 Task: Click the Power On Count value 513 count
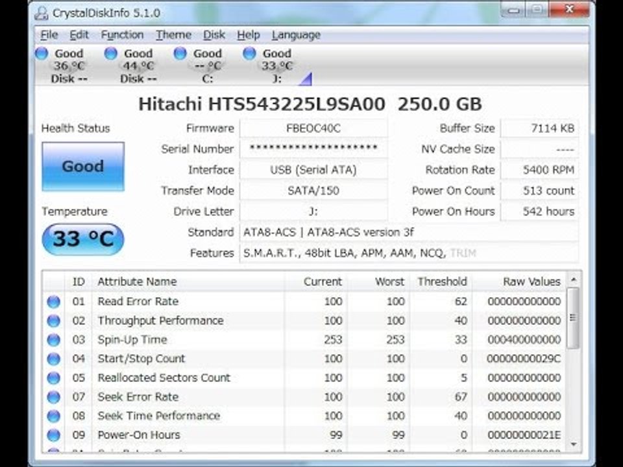(539, 191)
